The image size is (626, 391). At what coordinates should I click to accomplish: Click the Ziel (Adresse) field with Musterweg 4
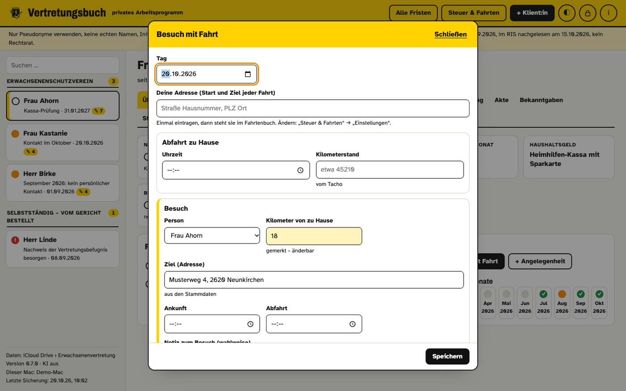pyautogui.click(x=314, y=280)
